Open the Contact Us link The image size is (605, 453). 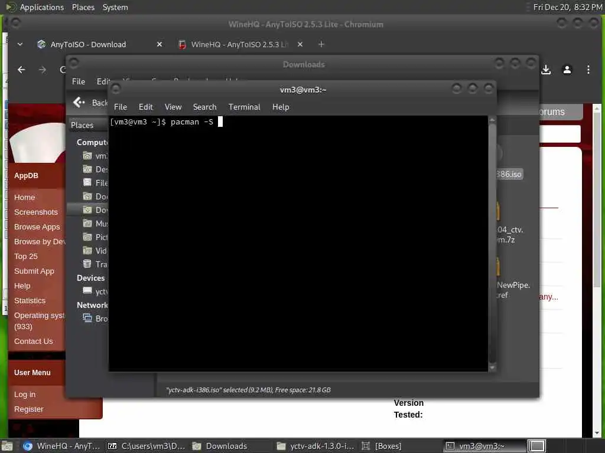pyautogui.click(x=34, y=342)
